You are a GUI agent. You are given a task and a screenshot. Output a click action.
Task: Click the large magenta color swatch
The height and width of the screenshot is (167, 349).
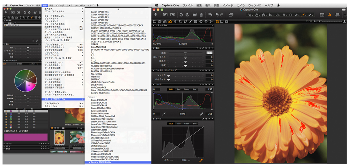point(26,137)
